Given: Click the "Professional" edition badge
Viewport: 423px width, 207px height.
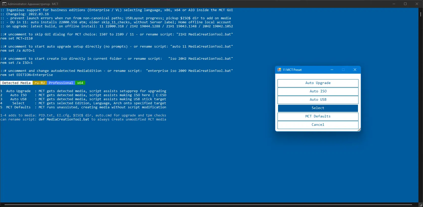Looking at the screenshot, I should (x=61, y=83).
